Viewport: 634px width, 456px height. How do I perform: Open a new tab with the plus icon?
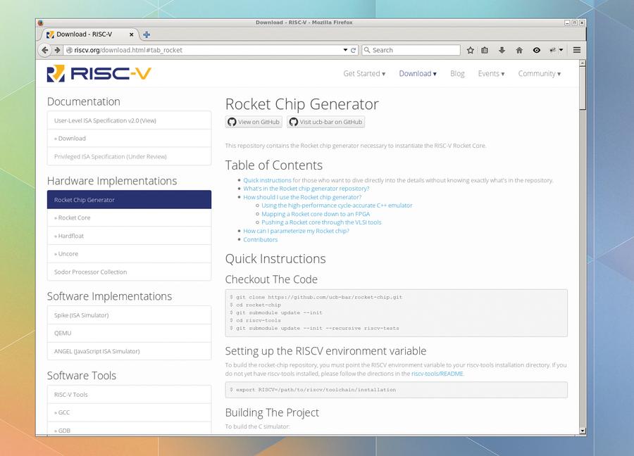[147, 34]
